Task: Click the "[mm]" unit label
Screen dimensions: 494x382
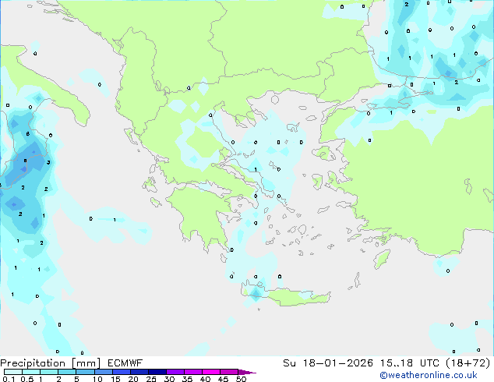Action: point(86,363)
